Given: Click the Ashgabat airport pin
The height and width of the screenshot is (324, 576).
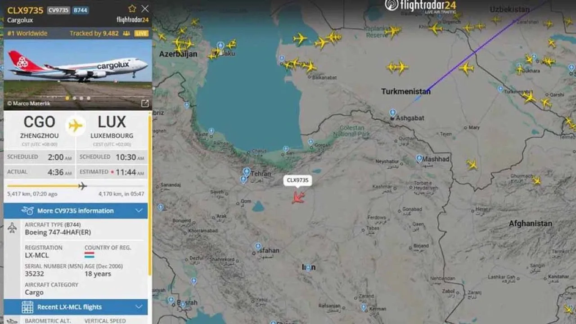Looking at the screenshot, I should click(x=393, y=113).
